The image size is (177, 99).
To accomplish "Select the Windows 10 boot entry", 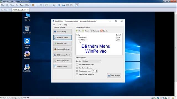I will [x=83, y=38].
